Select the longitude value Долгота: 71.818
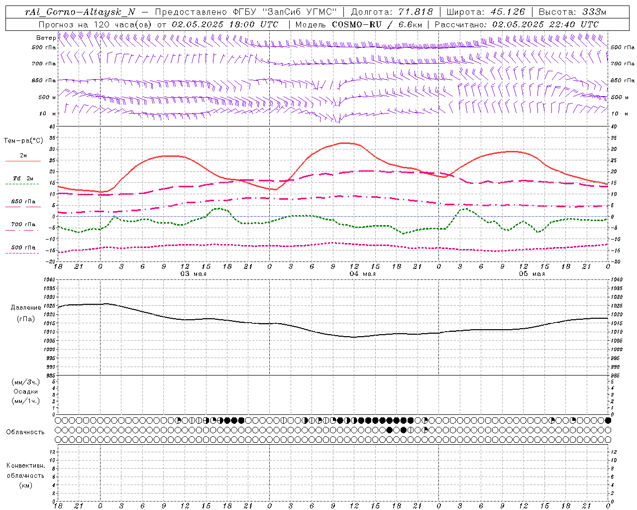This screenshot has height=510, width=637. 392,12
